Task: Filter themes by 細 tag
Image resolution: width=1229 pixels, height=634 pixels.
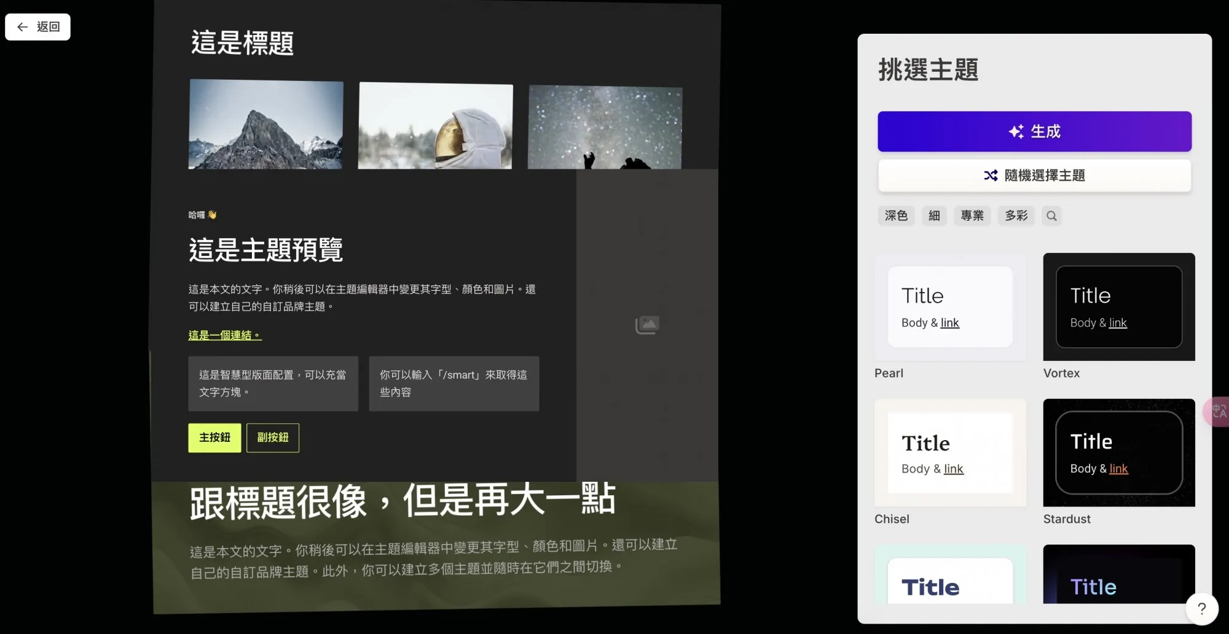Action: click(x=934, y=215)
